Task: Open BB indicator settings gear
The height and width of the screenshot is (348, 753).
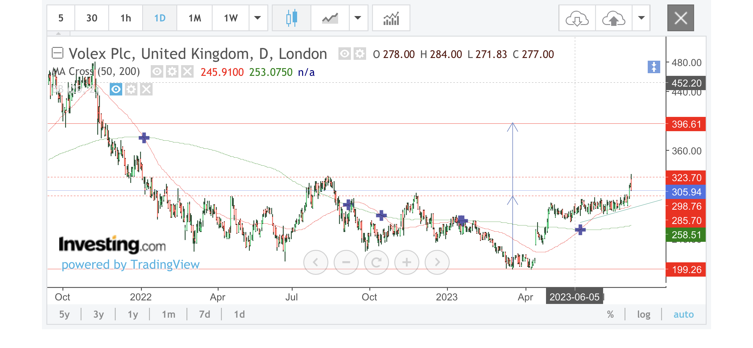Action: click(131, 89)
